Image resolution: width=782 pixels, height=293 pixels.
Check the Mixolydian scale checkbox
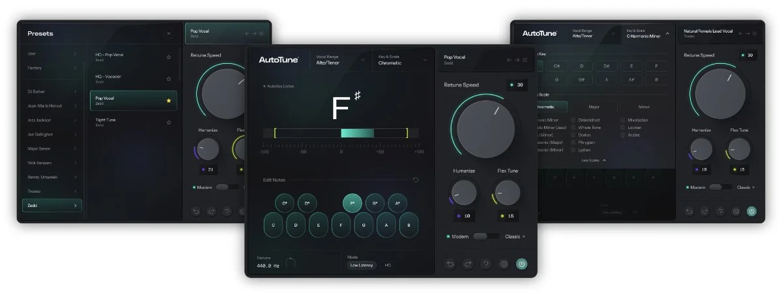[624, 120]
